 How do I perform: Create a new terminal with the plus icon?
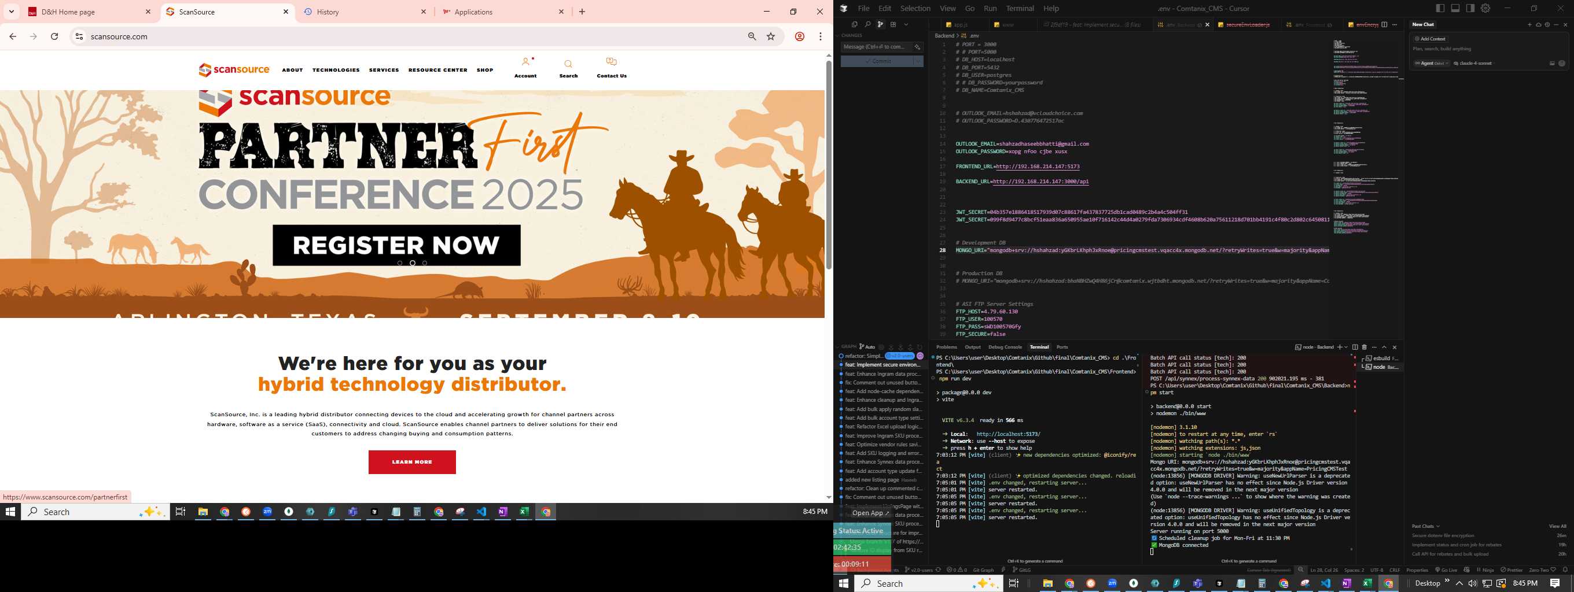coord(1340,347)
